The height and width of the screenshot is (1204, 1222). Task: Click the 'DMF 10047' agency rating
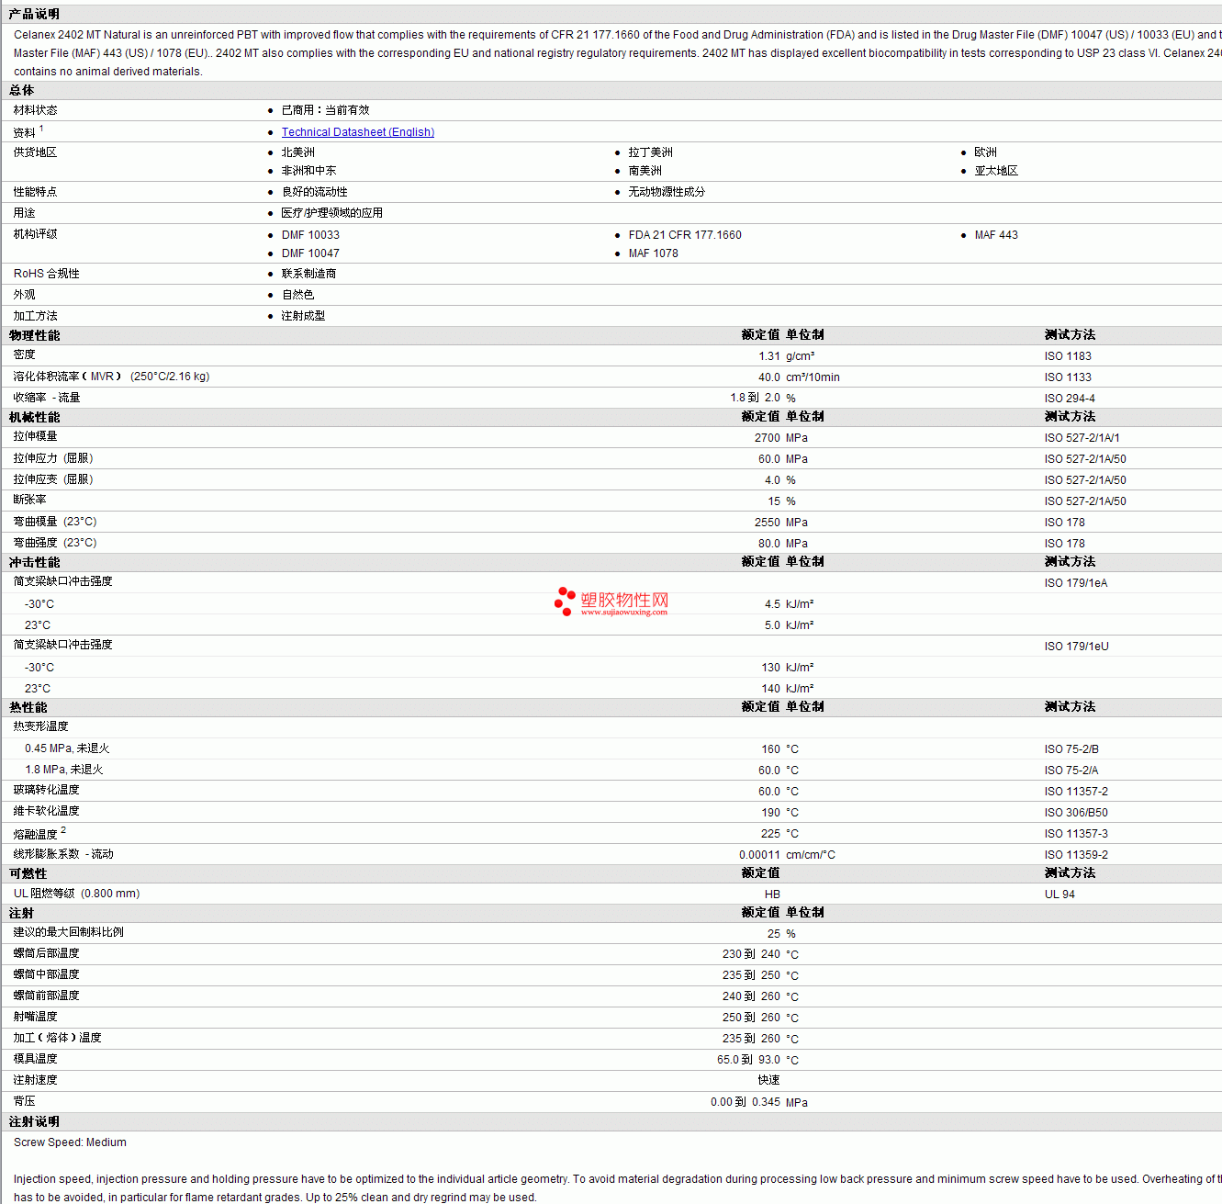coord(310,253)
